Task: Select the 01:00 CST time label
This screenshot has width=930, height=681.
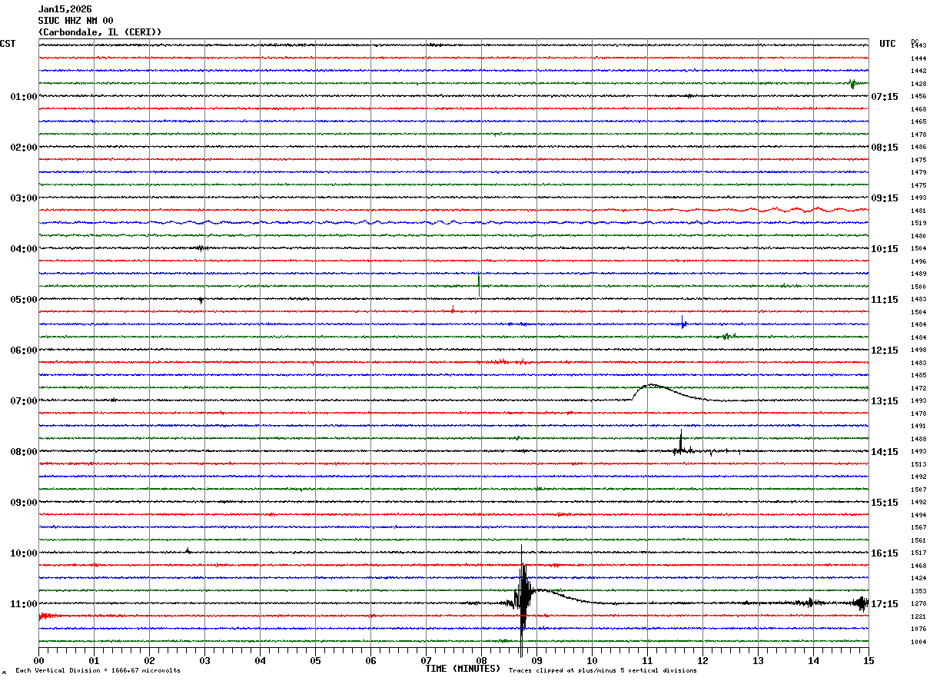Action: (23, 97)
